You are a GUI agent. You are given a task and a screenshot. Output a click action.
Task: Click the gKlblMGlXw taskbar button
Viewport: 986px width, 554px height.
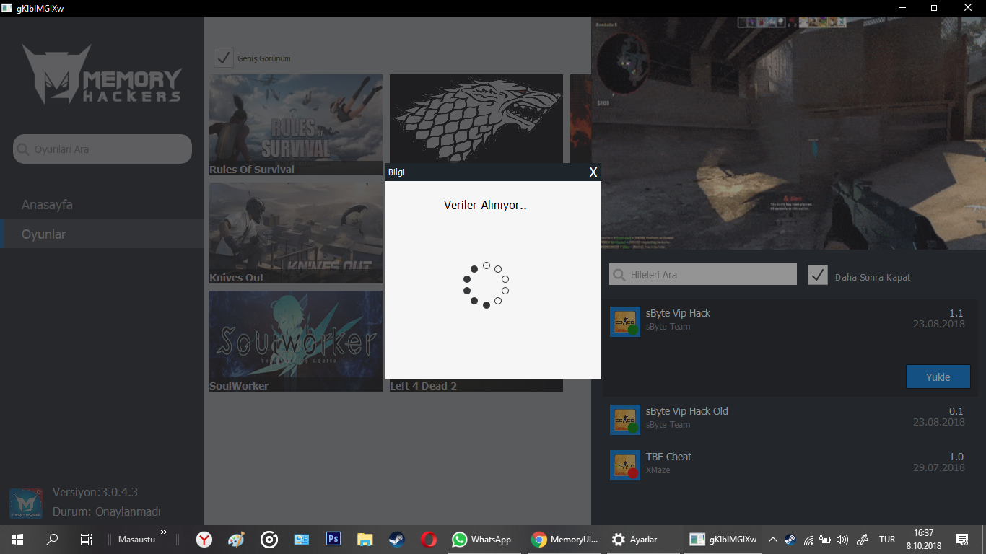pos(723,540)
